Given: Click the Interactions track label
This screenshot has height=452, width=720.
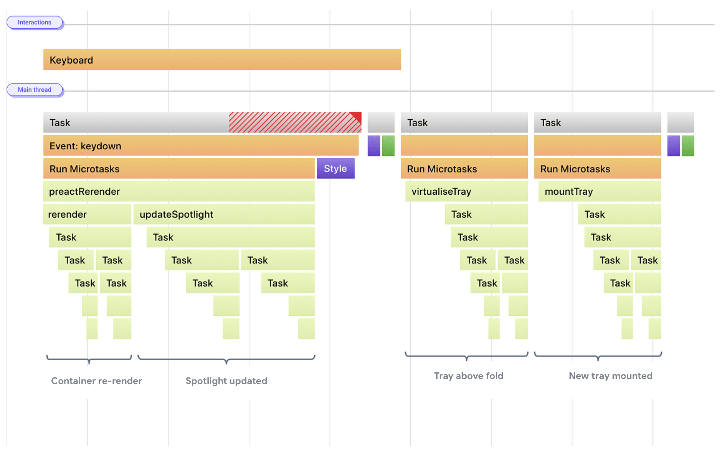Looking at the screenshot, I should click(x=35, y=22).
